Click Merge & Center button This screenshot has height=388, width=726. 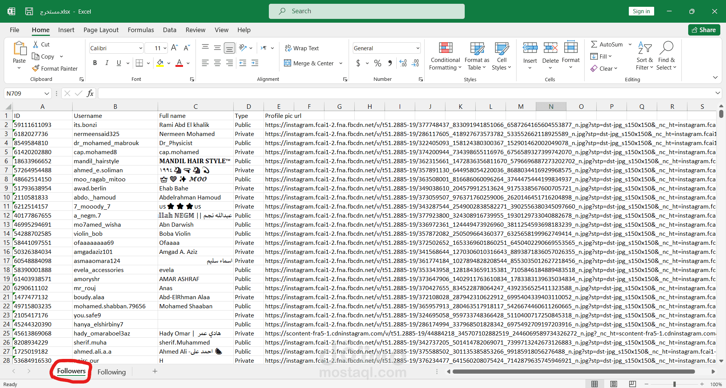point(309,63)
